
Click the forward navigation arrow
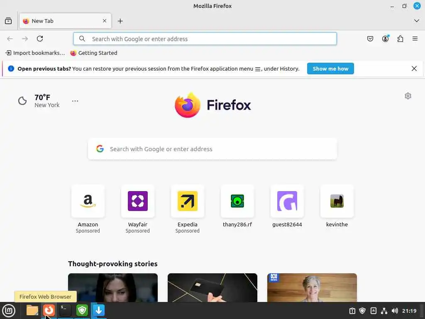(x=25, y=39)
